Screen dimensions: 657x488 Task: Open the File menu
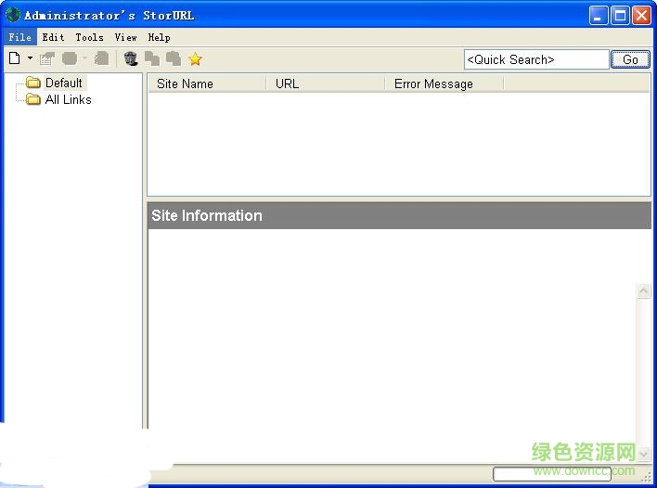pos(19,37)
